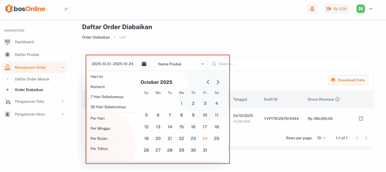Click the bosOnline logo
Viewport: 386px width, 172px height.
point(25,9)
